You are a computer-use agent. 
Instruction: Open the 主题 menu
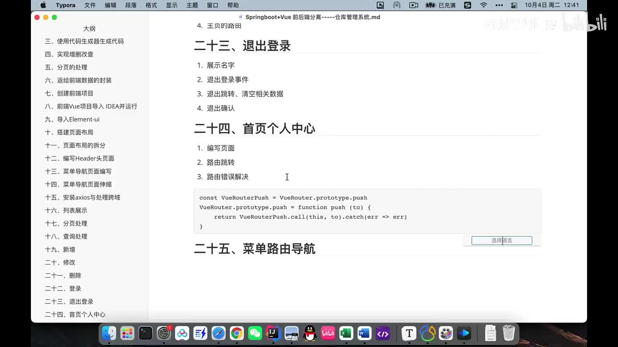click(192, 5)
